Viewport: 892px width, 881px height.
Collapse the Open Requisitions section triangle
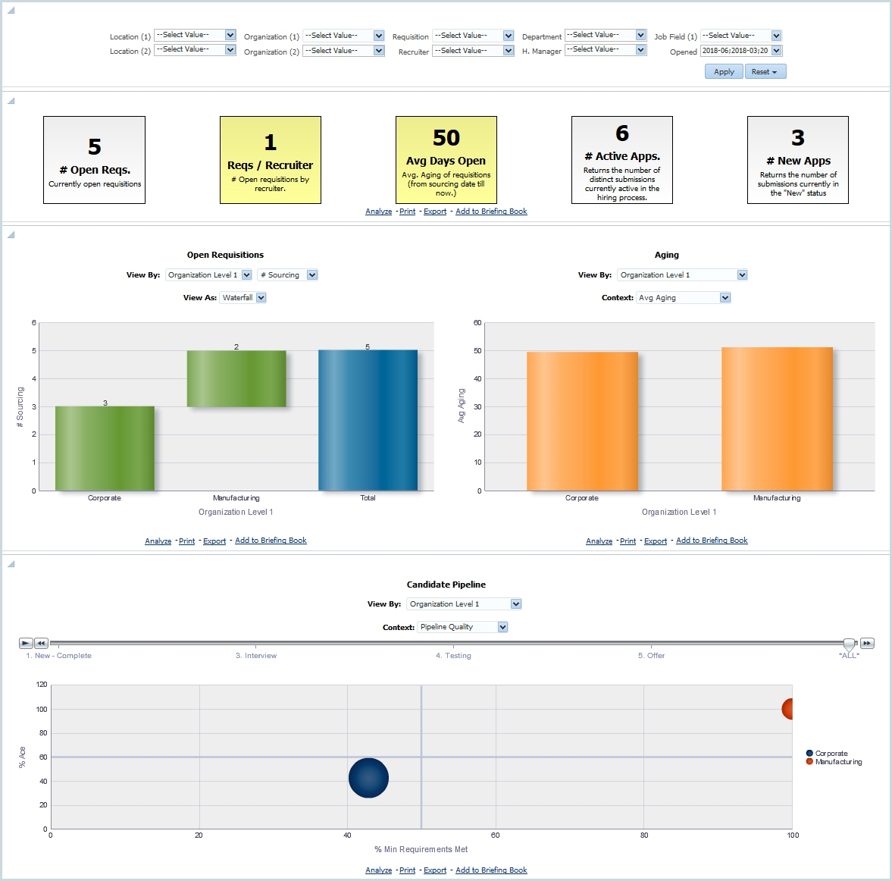(x=11, y=235)
